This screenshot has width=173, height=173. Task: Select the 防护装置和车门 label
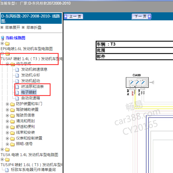[29, 104]
